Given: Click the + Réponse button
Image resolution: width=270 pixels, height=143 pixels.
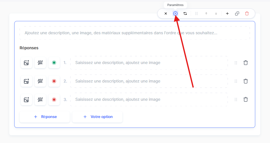Looking at the screenshot, I should coord(45,117).
